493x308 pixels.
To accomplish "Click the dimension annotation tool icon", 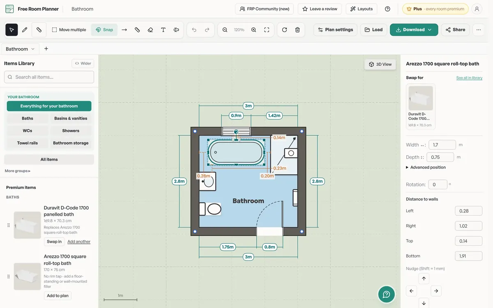I will [x=176, y=30].
